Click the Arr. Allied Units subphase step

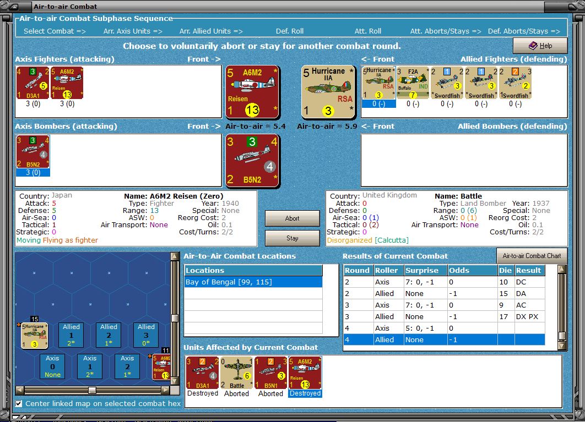click(211, 31)
